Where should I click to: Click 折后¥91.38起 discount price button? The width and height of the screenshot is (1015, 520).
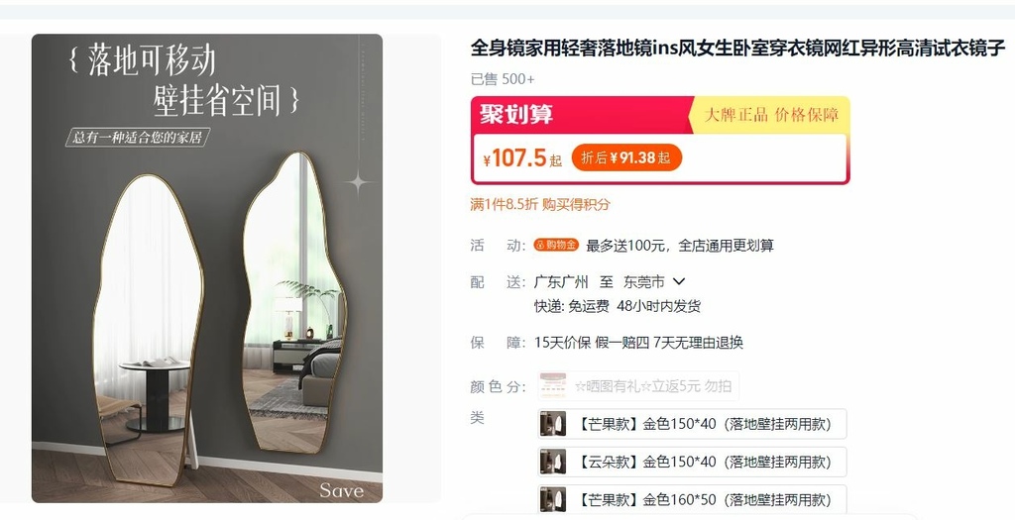[x=626, y=157]
